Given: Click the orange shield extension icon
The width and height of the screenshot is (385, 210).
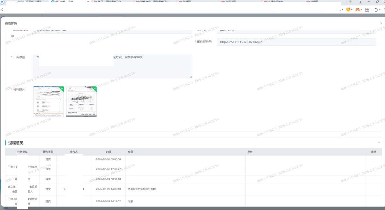Looking at the screenshot, I should 348,10.
